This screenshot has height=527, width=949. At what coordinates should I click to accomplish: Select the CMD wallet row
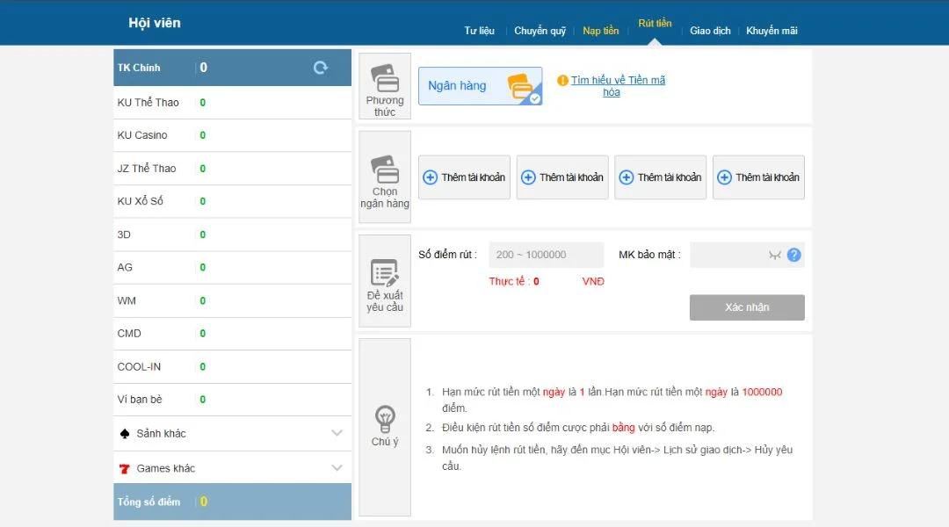pyautogui.click(x=232, y=334)
